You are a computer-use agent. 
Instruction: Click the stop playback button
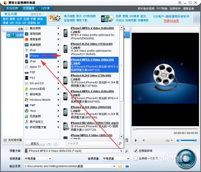pyautogui.click(x=144, y=140)
